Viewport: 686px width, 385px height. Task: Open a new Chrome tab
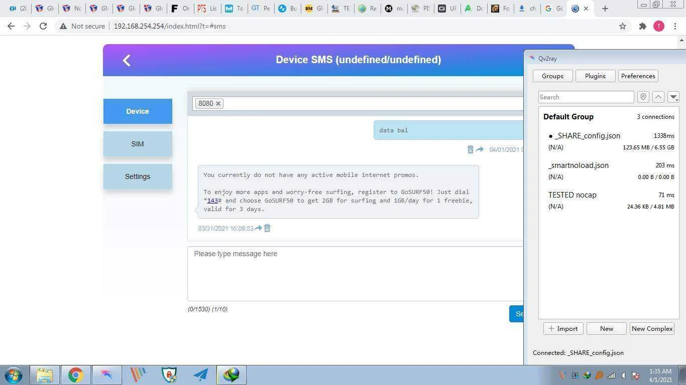click(x=605, y=9)
